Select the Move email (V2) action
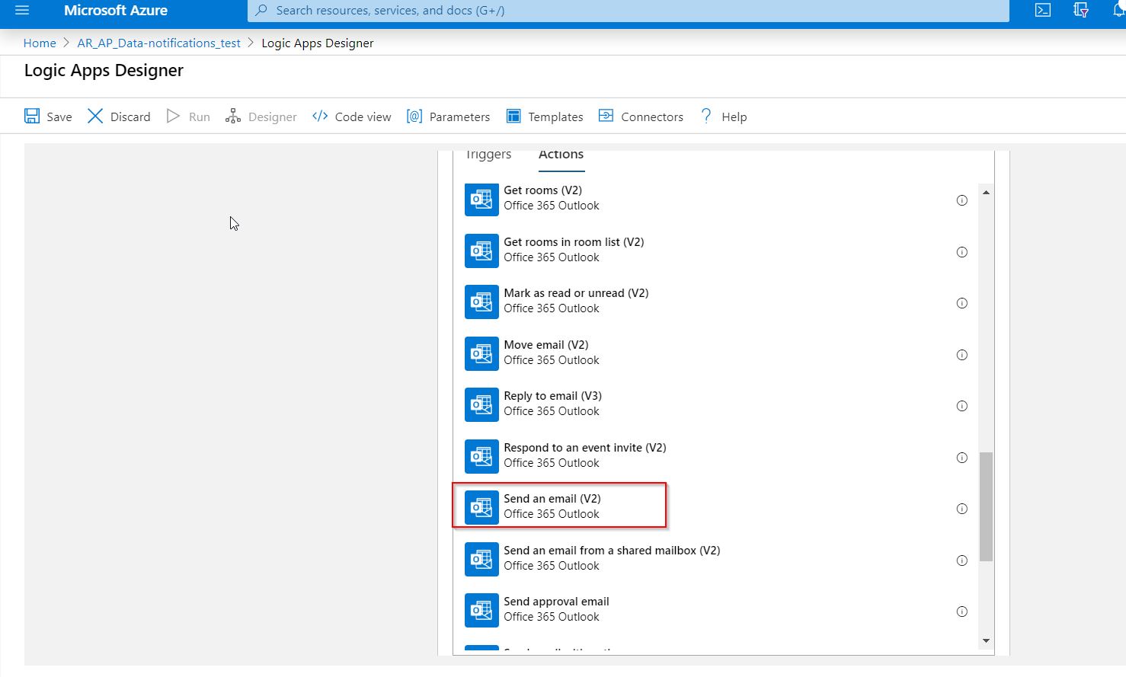 716,354
